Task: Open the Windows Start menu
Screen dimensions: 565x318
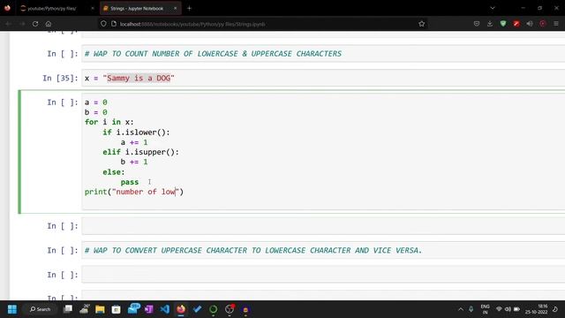Action: click(x=12, y=309)
